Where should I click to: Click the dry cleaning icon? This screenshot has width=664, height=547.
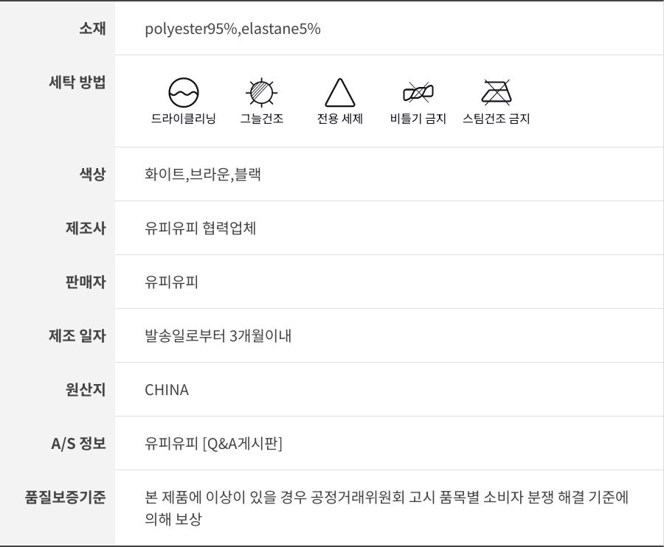point(184,92)
